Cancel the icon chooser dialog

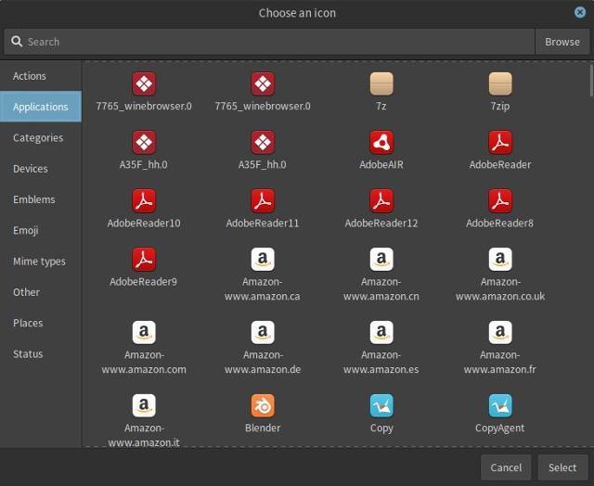(x=506, y=467)
